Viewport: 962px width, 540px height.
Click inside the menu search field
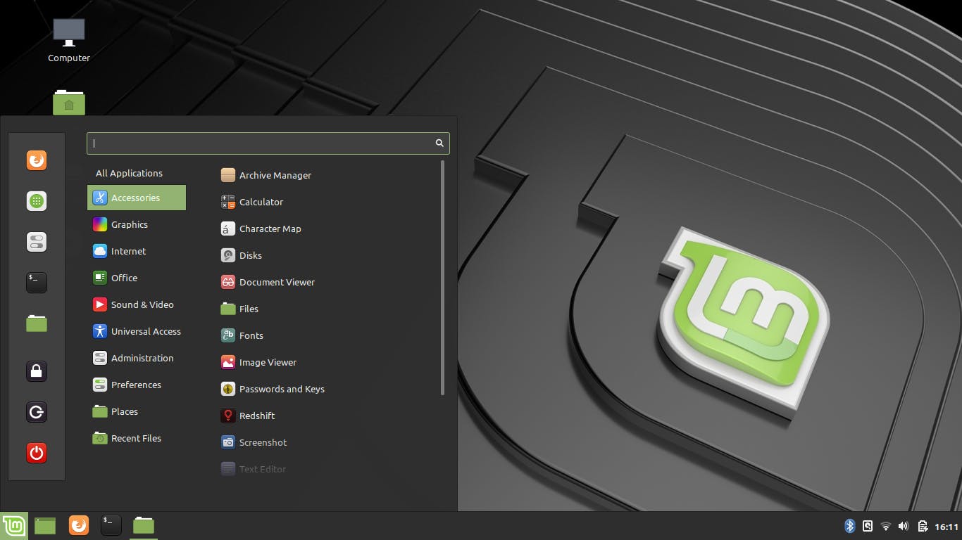coord(261,143)
